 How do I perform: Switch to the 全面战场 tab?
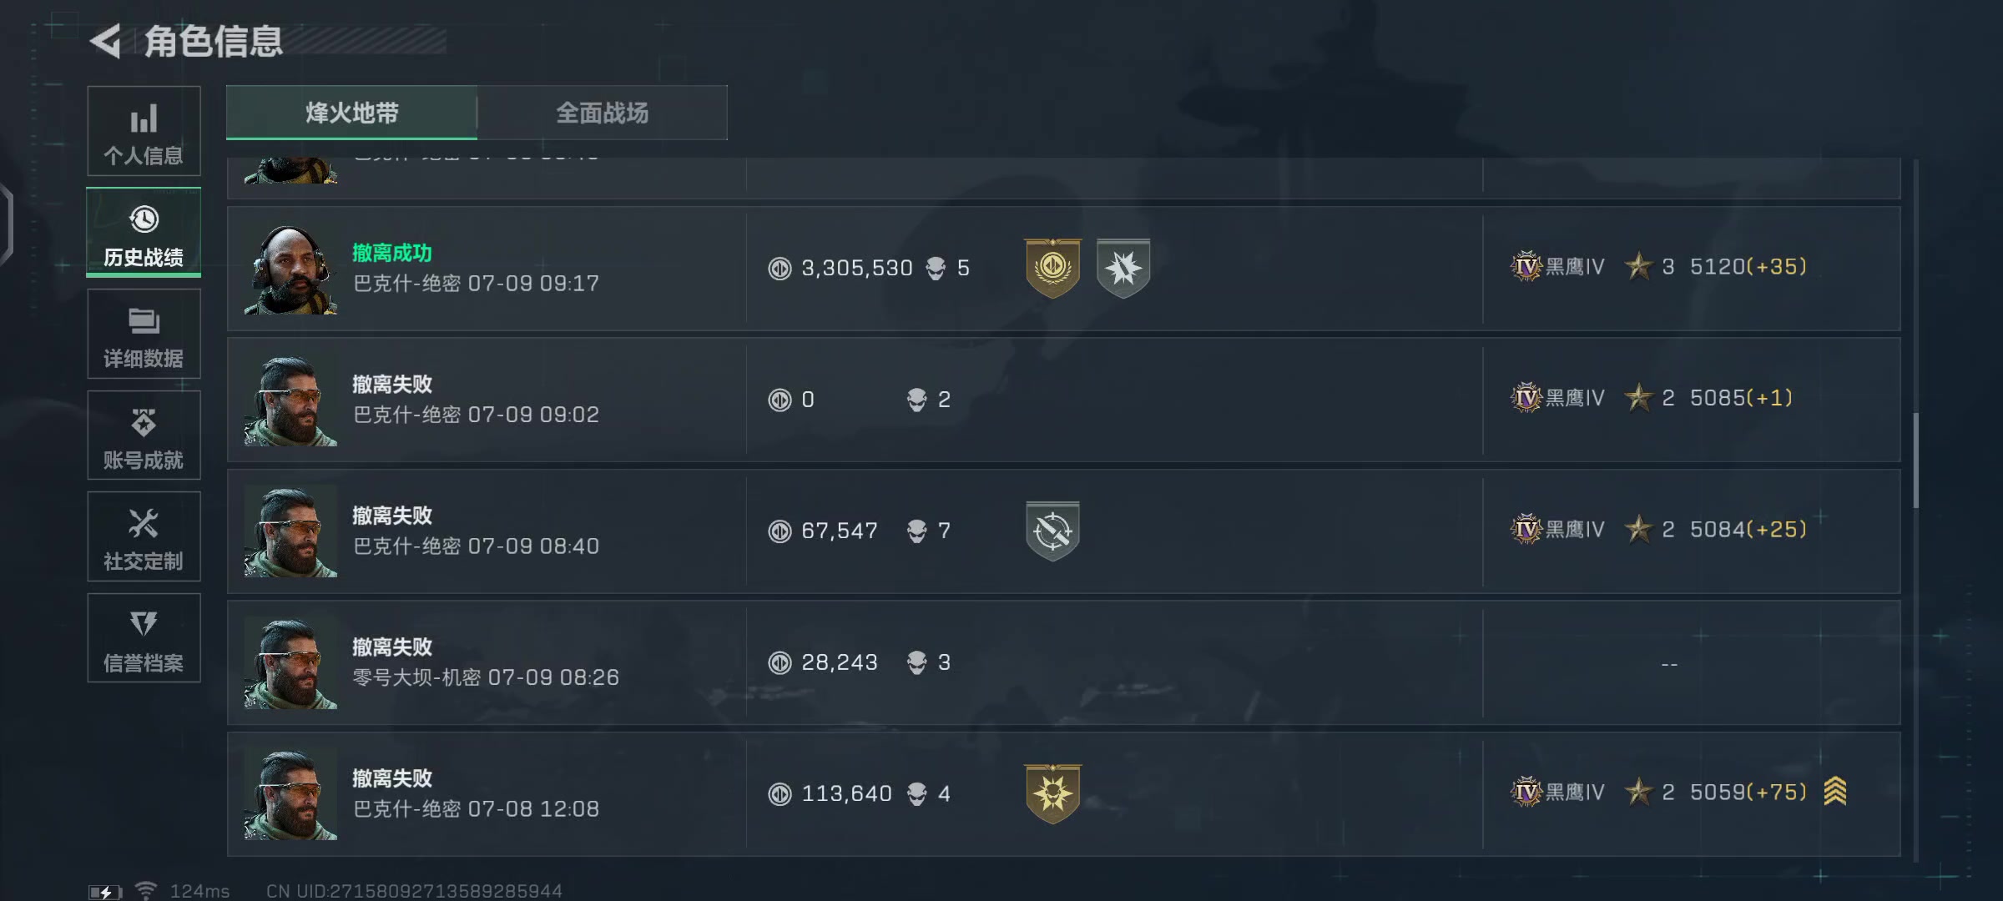602,113
